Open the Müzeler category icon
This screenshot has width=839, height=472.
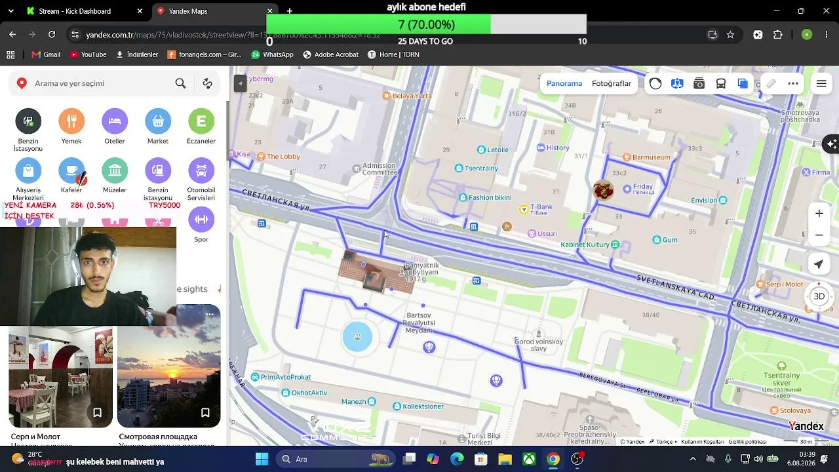pyautogui.click(x=115, y=171)
